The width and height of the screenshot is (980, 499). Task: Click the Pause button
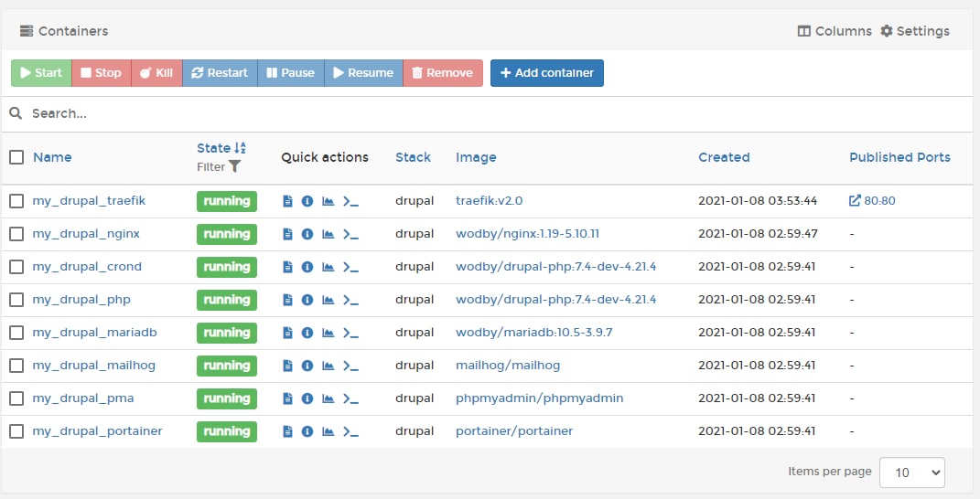(x=291, y=73)
